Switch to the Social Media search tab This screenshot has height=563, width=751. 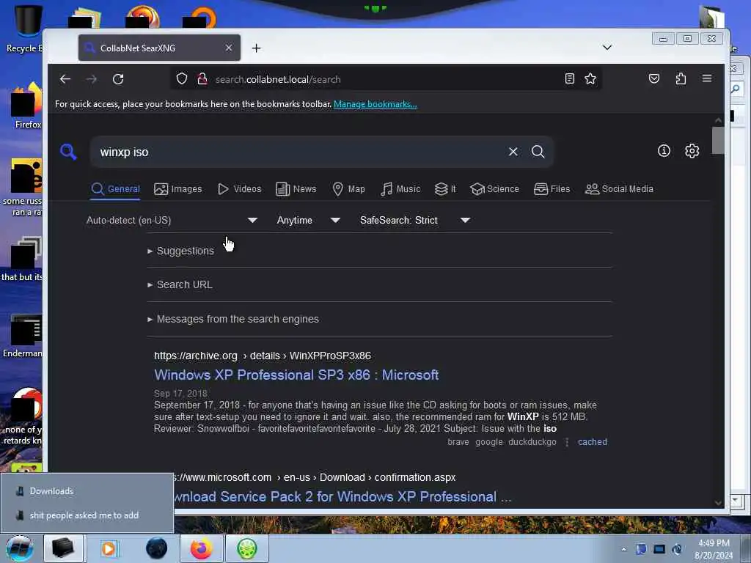[x=619, y=188]
